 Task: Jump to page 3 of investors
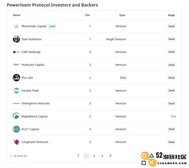click(102, 156)
